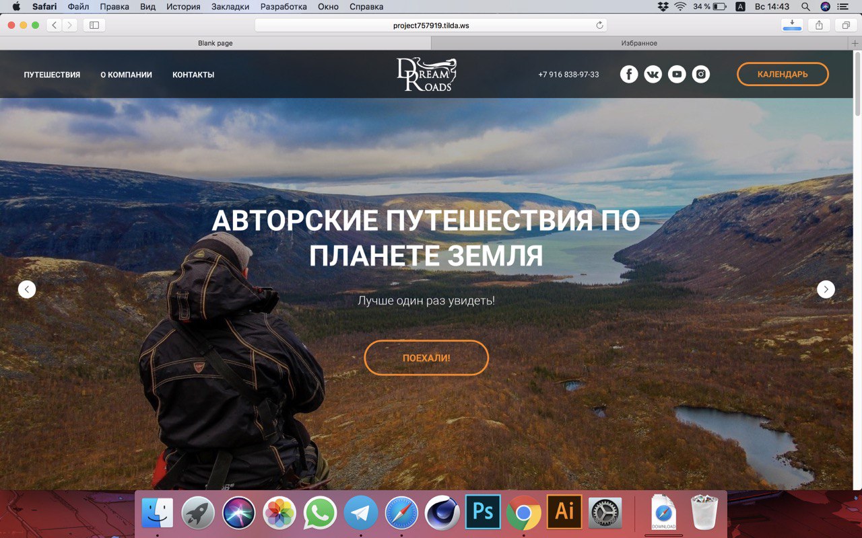Open Safari icon in the Dock

[402, 513]
